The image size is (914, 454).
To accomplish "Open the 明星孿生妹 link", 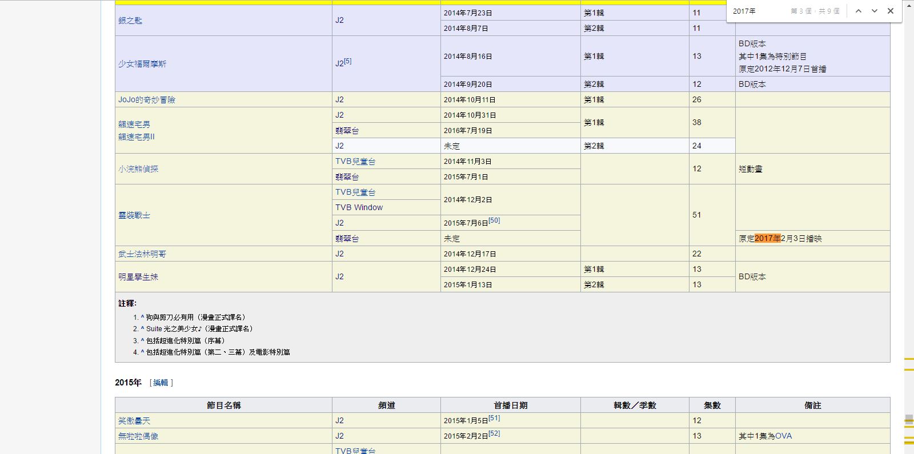I will click(x=138, y=276).
